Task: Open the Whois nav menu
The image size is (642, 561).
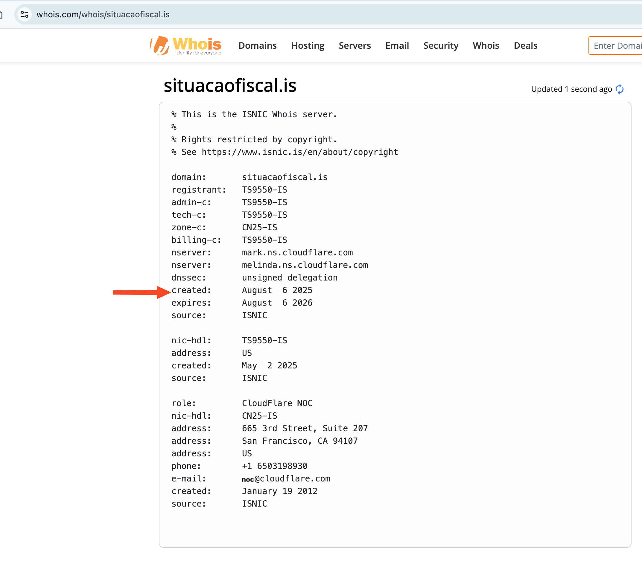Action: 486,46
